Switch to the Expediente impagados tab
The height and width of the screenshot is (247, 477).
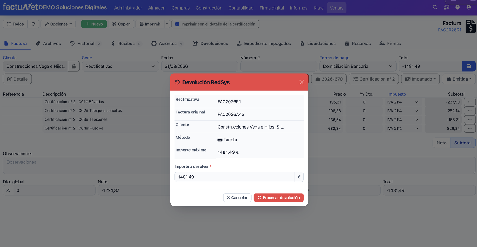tap(264, 44)
